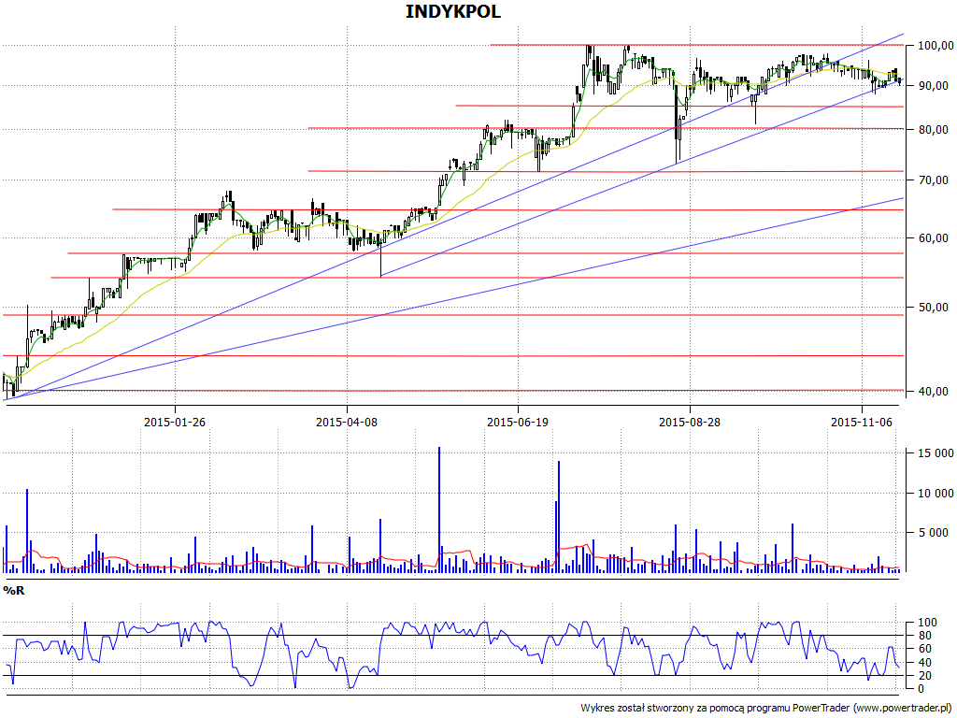
Task: Click the tallest volume bar near 15 000
Action: (x=439, y=510)
